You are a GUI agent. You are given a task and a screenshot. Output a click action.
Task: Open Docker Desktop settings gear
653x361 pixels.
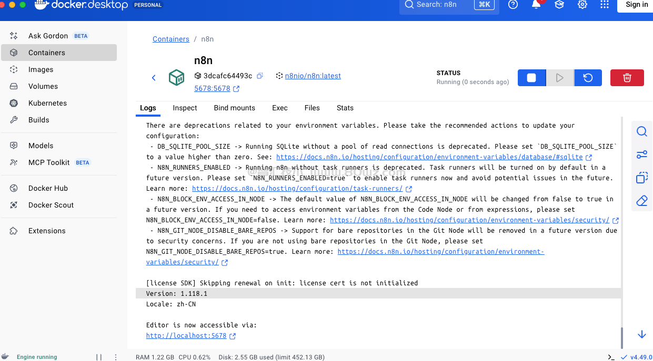click(582, 5)
